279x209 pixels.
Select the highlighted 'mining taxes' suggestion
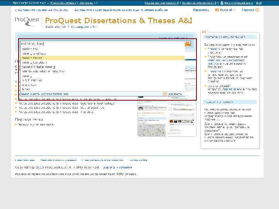pyautogui.click(x=103, y=58)
